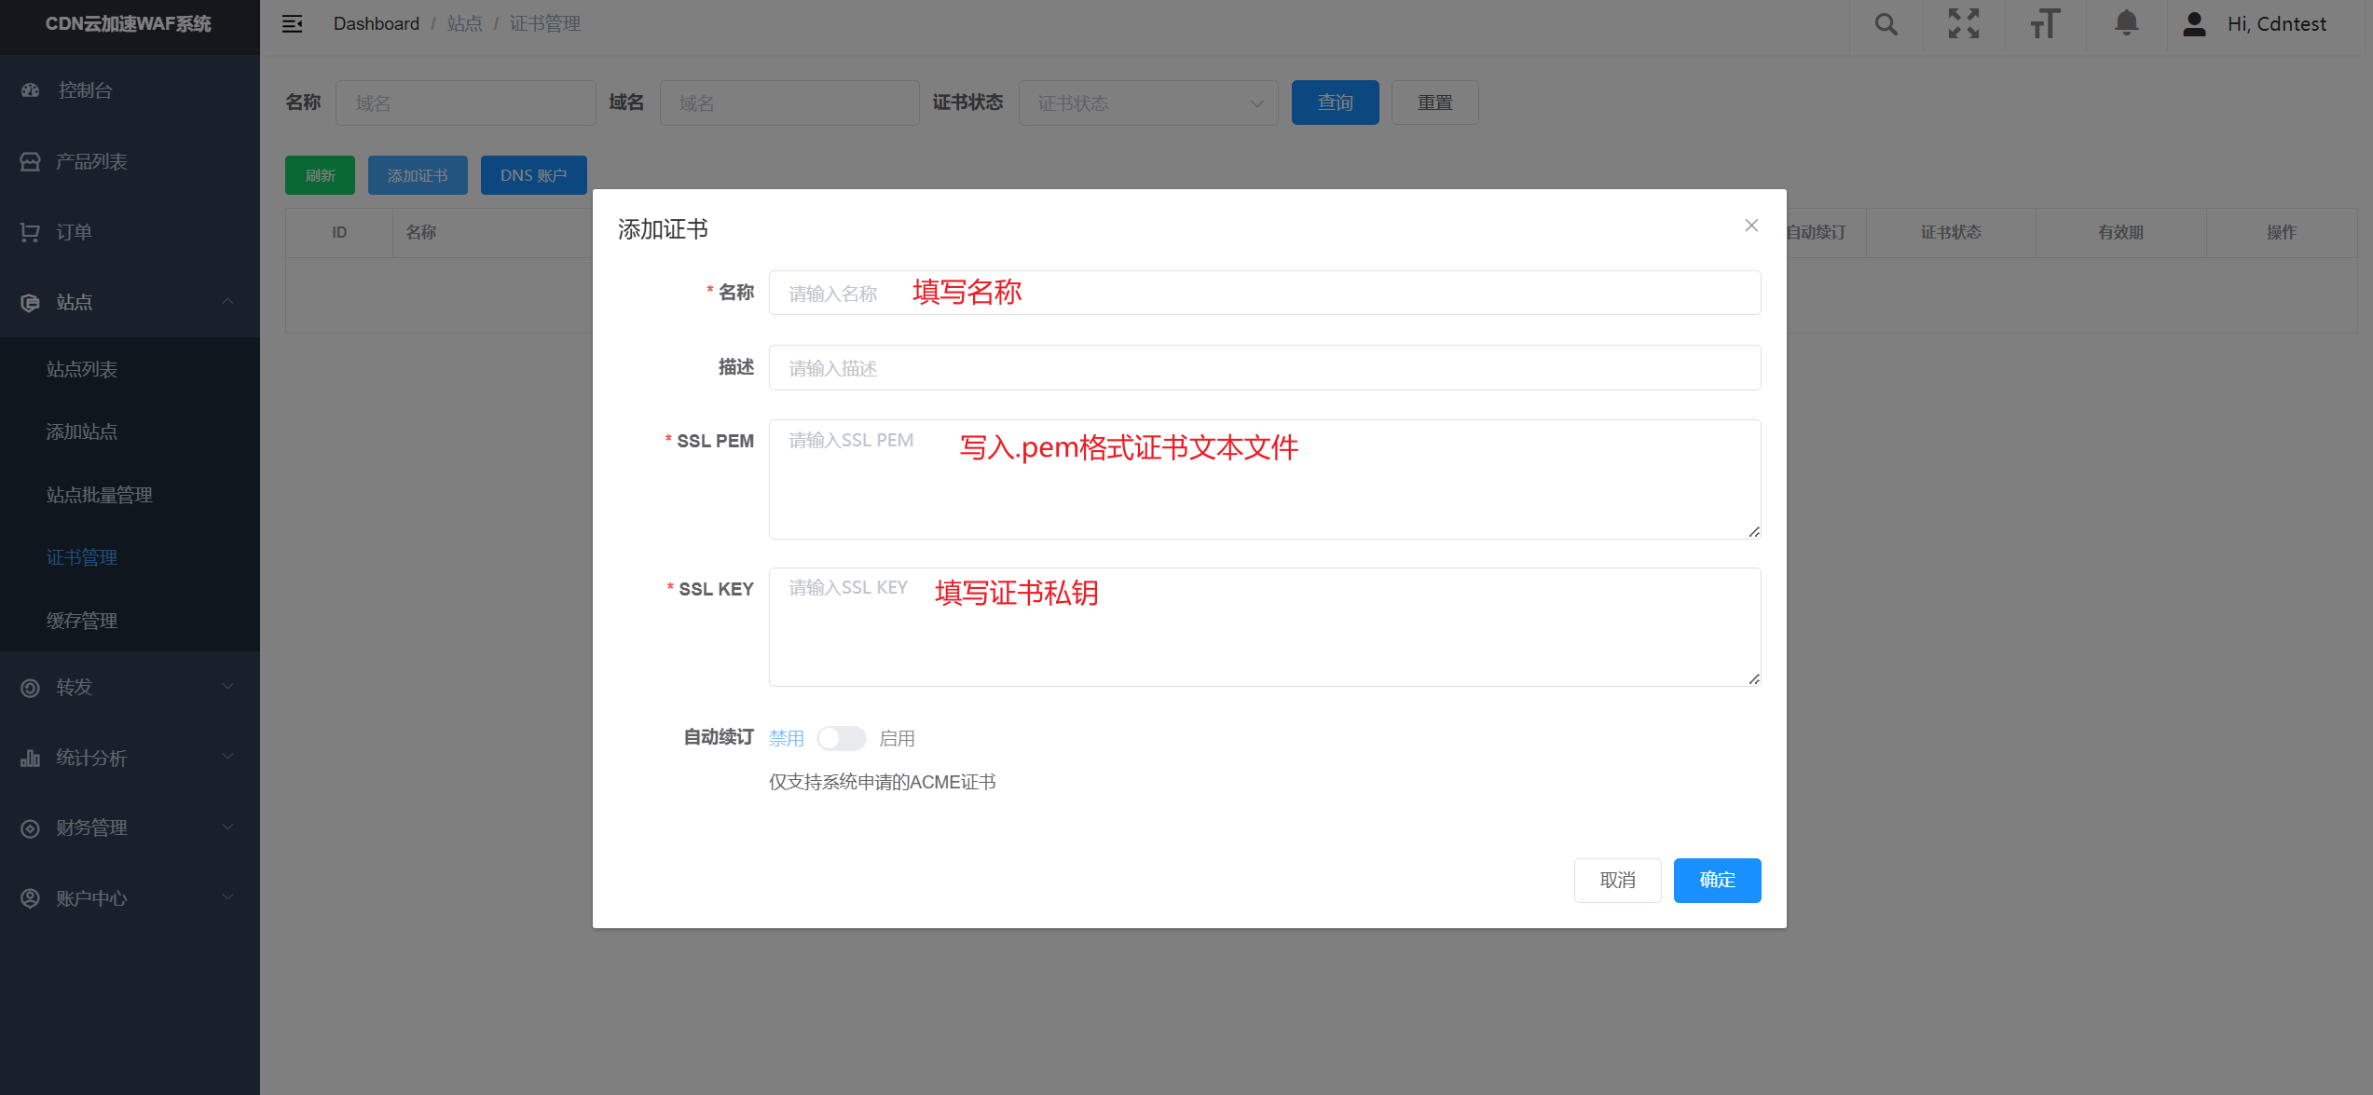Image resolution: width=2373 pixels, height=1095 pixels.
Task: Go to 站点列表 in the sidebar
Action: tap(82, 369)
